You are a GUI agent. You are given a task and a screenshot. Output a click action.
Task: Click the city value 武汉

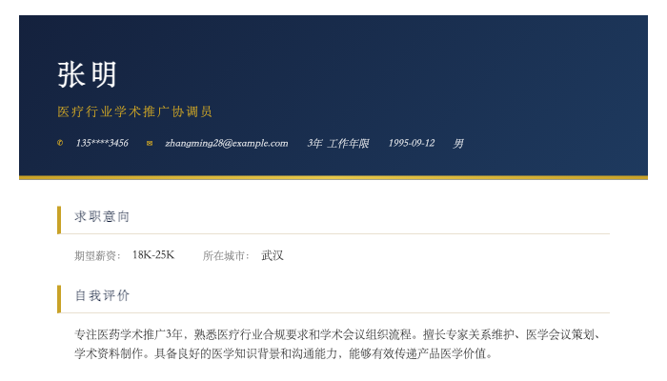[273, 255]
